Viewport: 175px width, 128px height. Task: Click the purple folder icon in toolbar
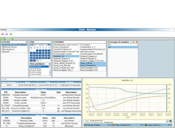(x=7, y=34)
